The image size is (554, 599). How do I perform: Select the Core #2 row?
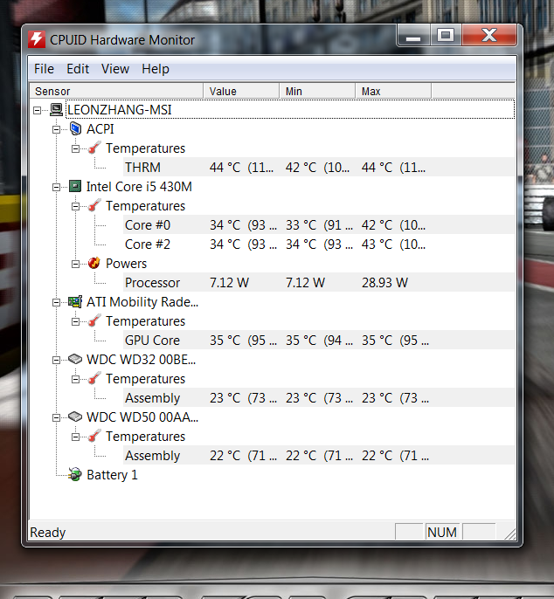click(319, 244)
